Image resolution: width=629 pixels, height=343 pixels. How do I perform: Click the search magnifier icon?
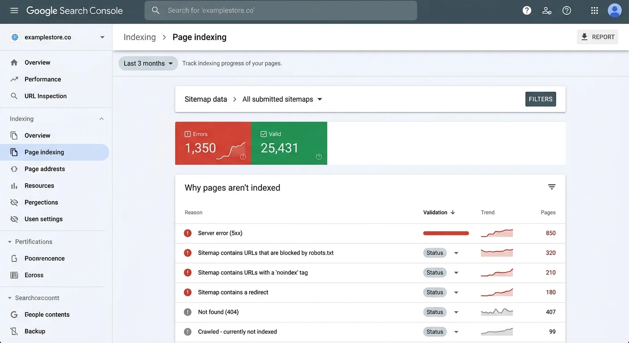[x=155, y=10]
